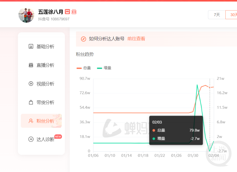Click the profile avatar of 五莲徐八月
The height and width of the screenshot is (172, 237).
tap(27, 15)
